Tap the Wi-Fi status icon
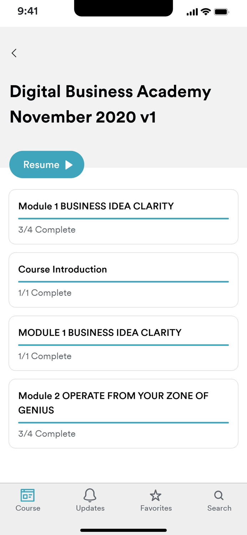 click(205, 11)
